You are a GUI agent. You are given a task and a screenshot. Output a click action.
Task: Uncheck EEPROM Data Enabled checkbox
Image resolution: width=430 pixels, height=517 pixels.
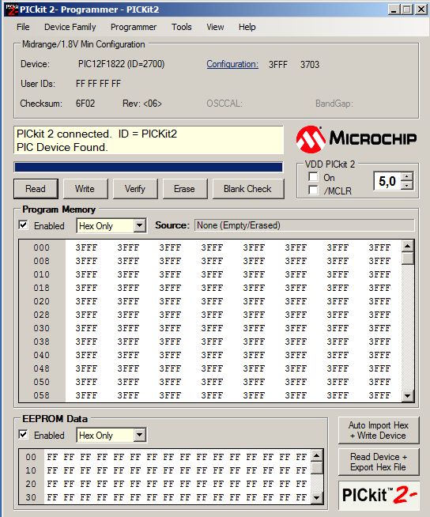[x=23, y=435]
